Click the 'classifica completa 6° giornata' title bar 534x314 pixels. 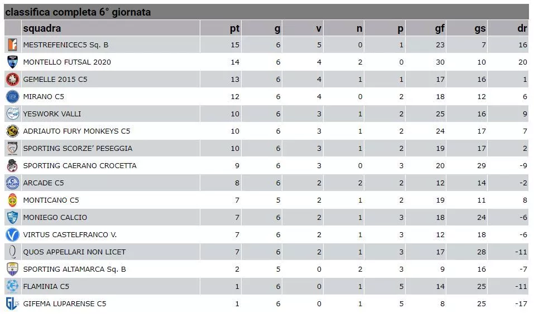click(266, 12)
